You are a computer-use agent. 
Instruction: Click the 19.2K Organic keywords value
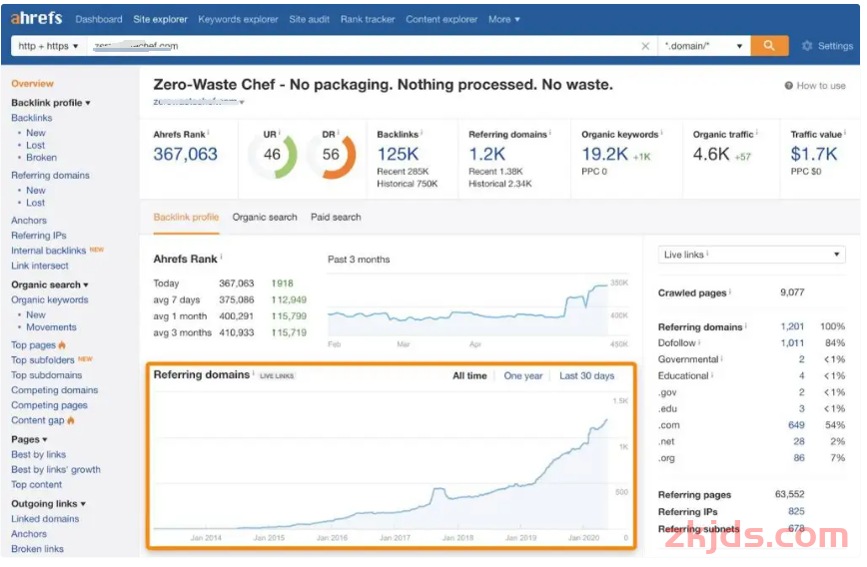click(x=607, y=155)
